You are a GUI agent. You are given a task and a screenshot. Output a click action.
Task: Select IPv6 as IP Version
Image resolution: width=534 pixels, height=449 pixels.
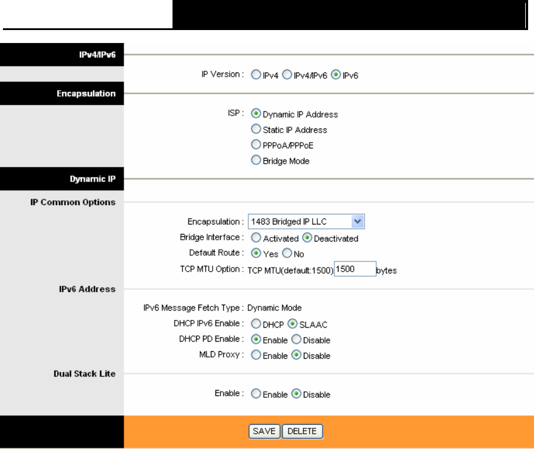click(x=336, y=74)
